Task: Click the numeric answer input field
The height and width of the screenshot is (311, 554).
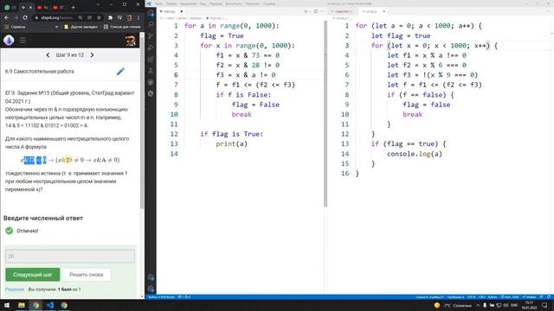Action: pos(70,257)
